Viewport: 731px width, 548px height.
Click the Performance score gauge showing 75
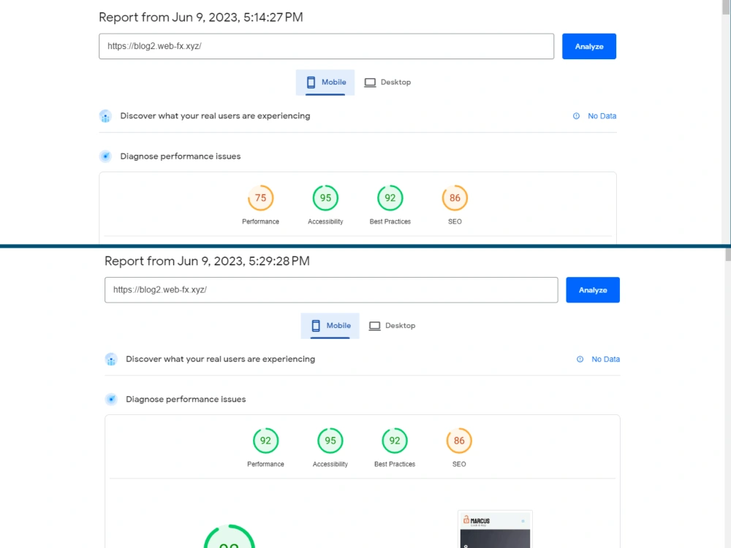[261, 198]
